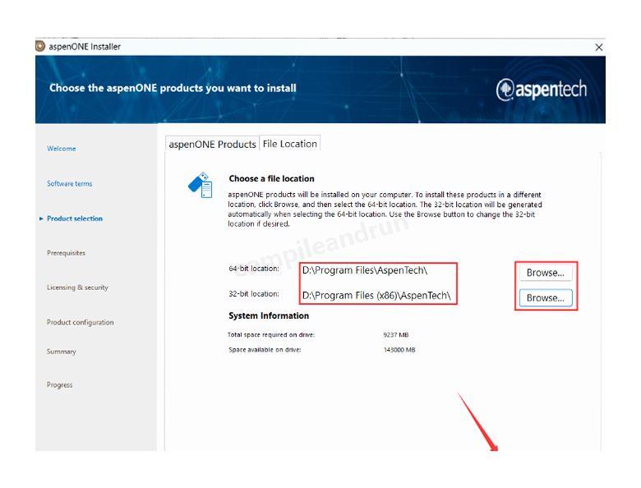Image resolution: width=641 pixels, height=488 pixels.
Task: Click the Licensing & security step
Action: click(x=78, y=288)
